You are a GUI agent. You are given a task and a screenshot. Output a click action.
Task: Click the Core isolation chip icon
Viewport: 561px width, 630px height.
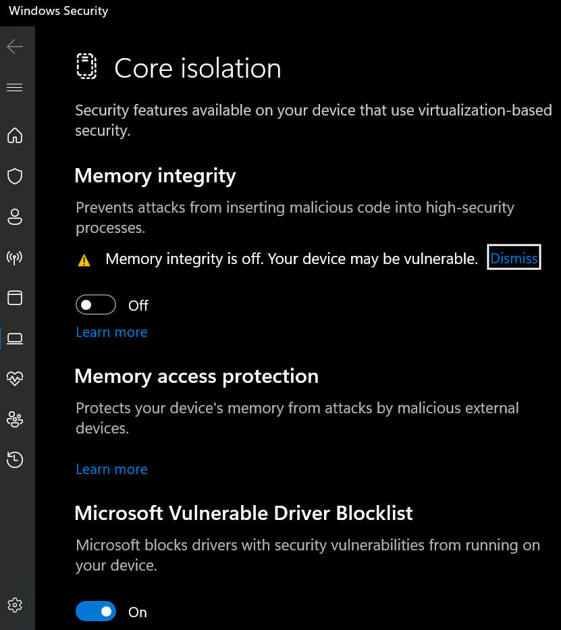pyautogui.click(x=86, y=67)
